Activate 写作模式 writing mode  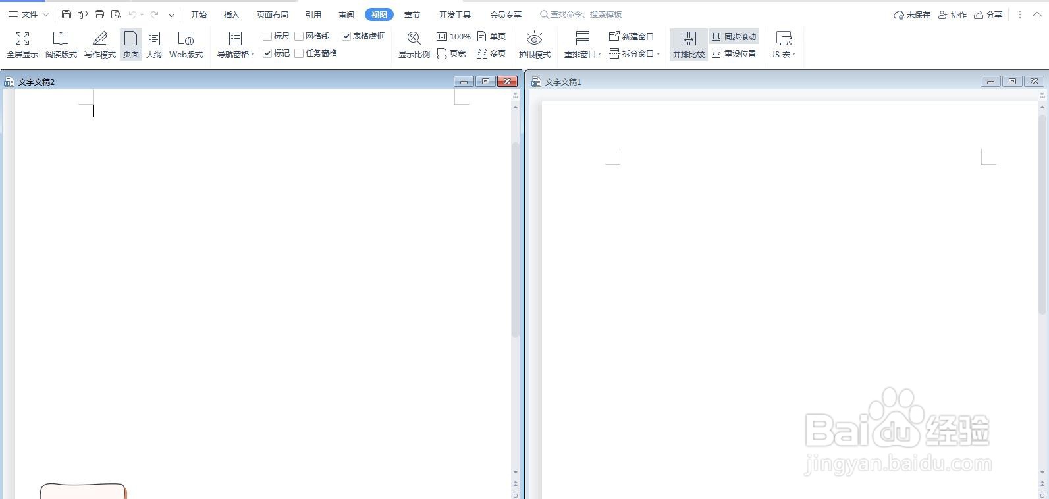(100, 45)
